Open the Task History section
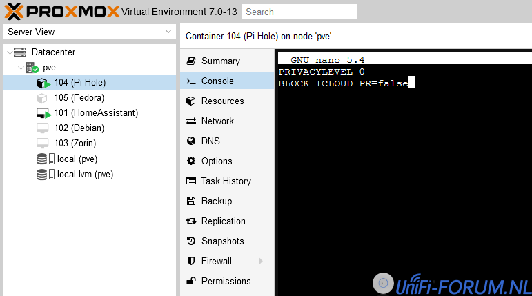The image size is (532, 296). coord(226,181)
